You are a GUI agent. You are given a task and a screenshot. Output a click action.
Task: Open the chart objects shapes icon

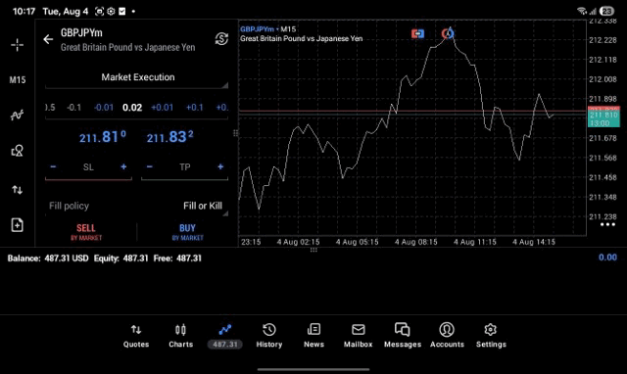click(18, 151)
